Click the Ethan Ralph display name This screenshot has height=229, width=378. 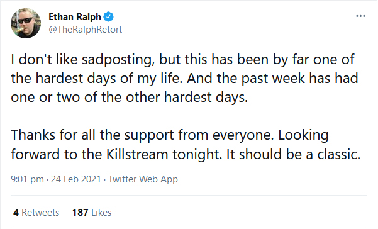(x=75, y=17)
